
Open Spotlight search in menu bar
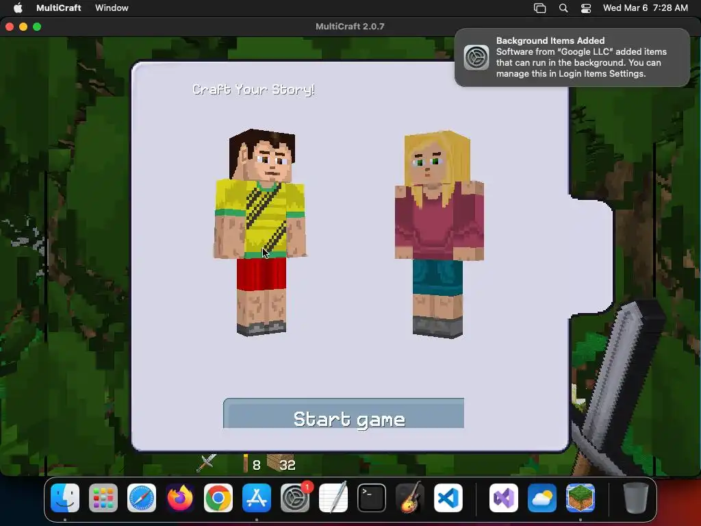click(563, 8)
